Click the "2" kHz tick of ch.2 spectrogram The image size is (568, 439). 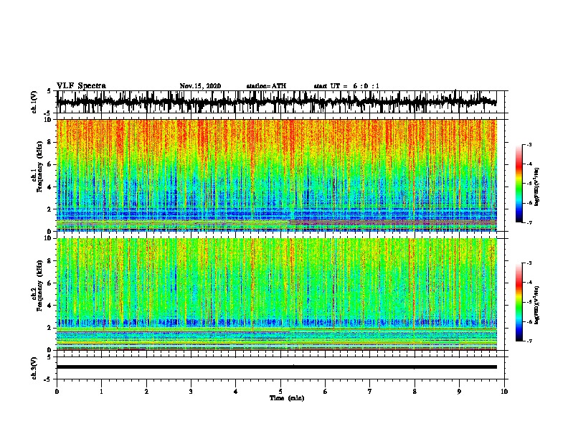click(x=51, y=328)
